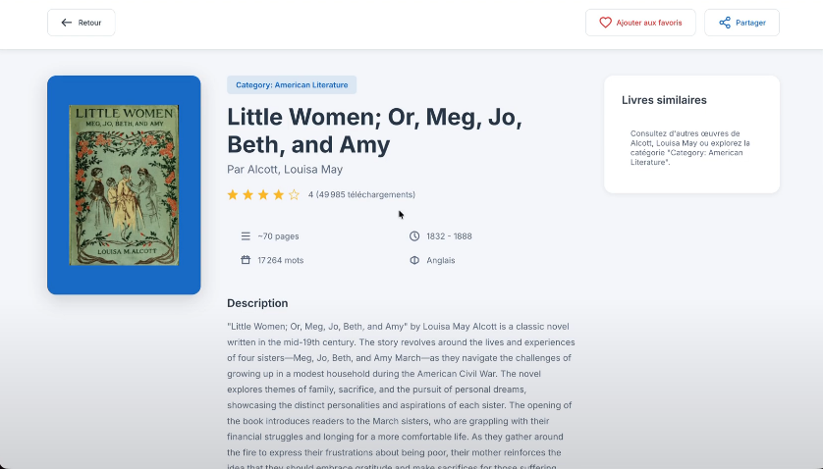Click the pages lines icon

click(x=246, y=236)
